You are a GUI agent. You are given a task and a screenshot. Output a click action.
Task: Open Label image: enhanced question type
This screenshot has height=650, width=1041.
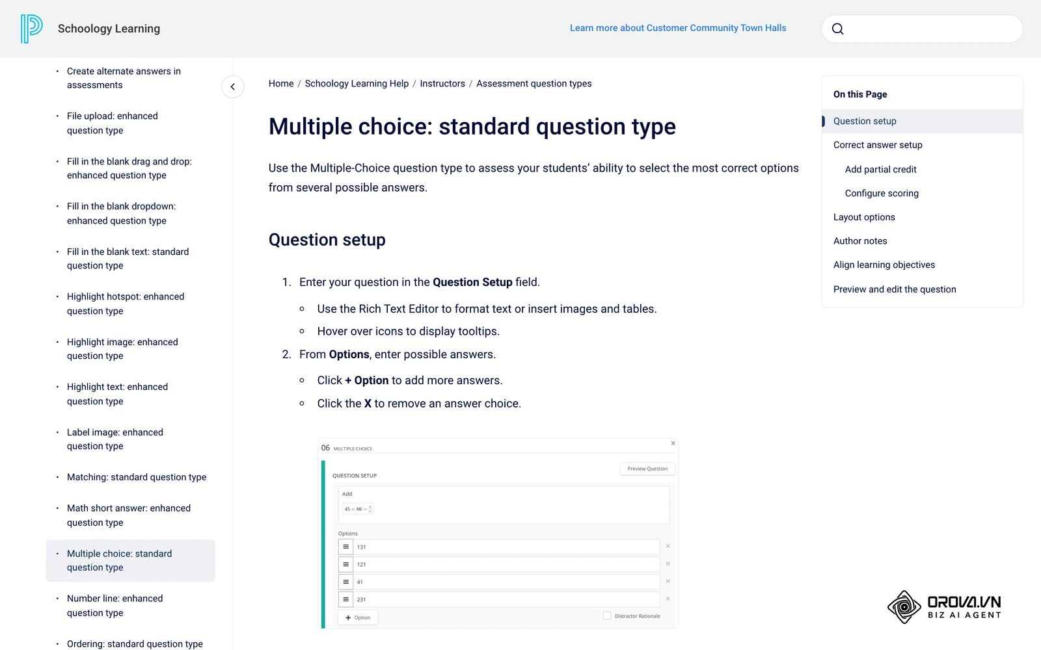[115, 439]
